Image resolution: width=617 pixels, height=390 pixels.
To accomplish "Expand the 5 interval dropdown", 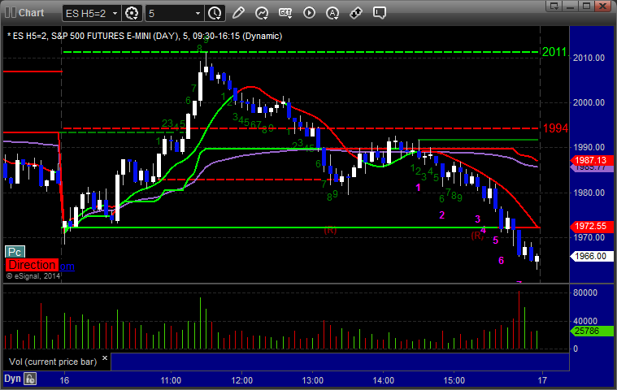I will [198, 13].
